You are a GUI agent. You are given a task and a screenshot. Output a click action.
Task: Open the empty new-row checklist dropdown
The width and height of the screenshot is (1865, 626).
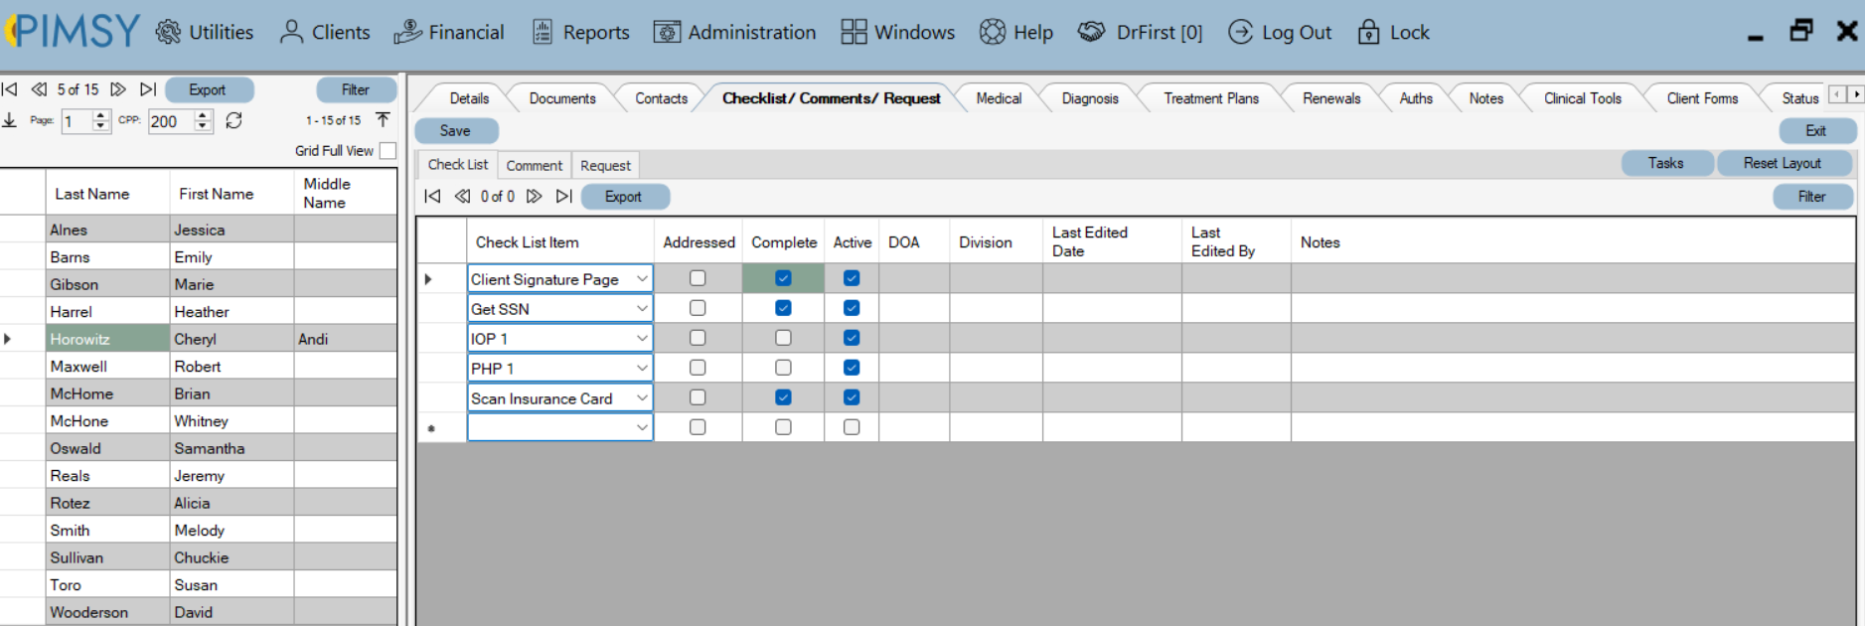(642, 427)
